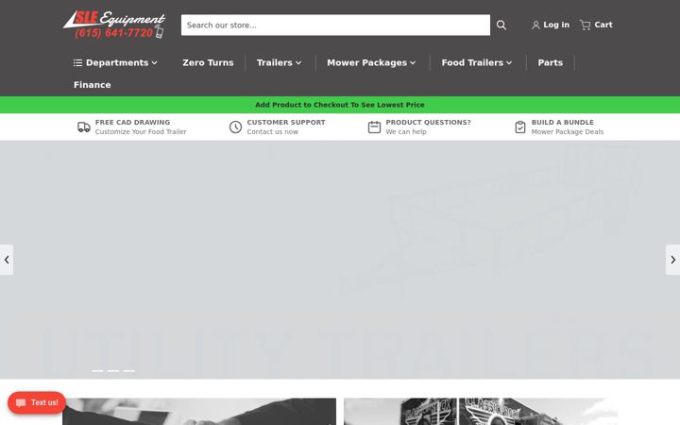Click Mower Package Deals link
Viewport: 680px width, 425px height.
tap(568, 132)
